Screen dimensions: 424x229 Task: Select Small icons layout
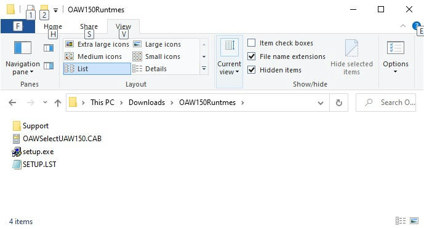click(x=158, y=56)
